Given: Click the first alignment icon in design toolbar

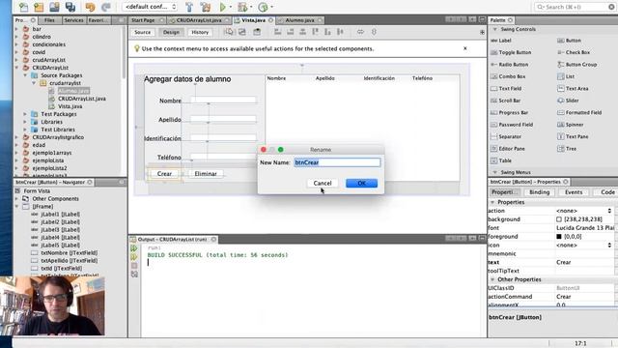Looking at the screenshot, I should point(277,32).
